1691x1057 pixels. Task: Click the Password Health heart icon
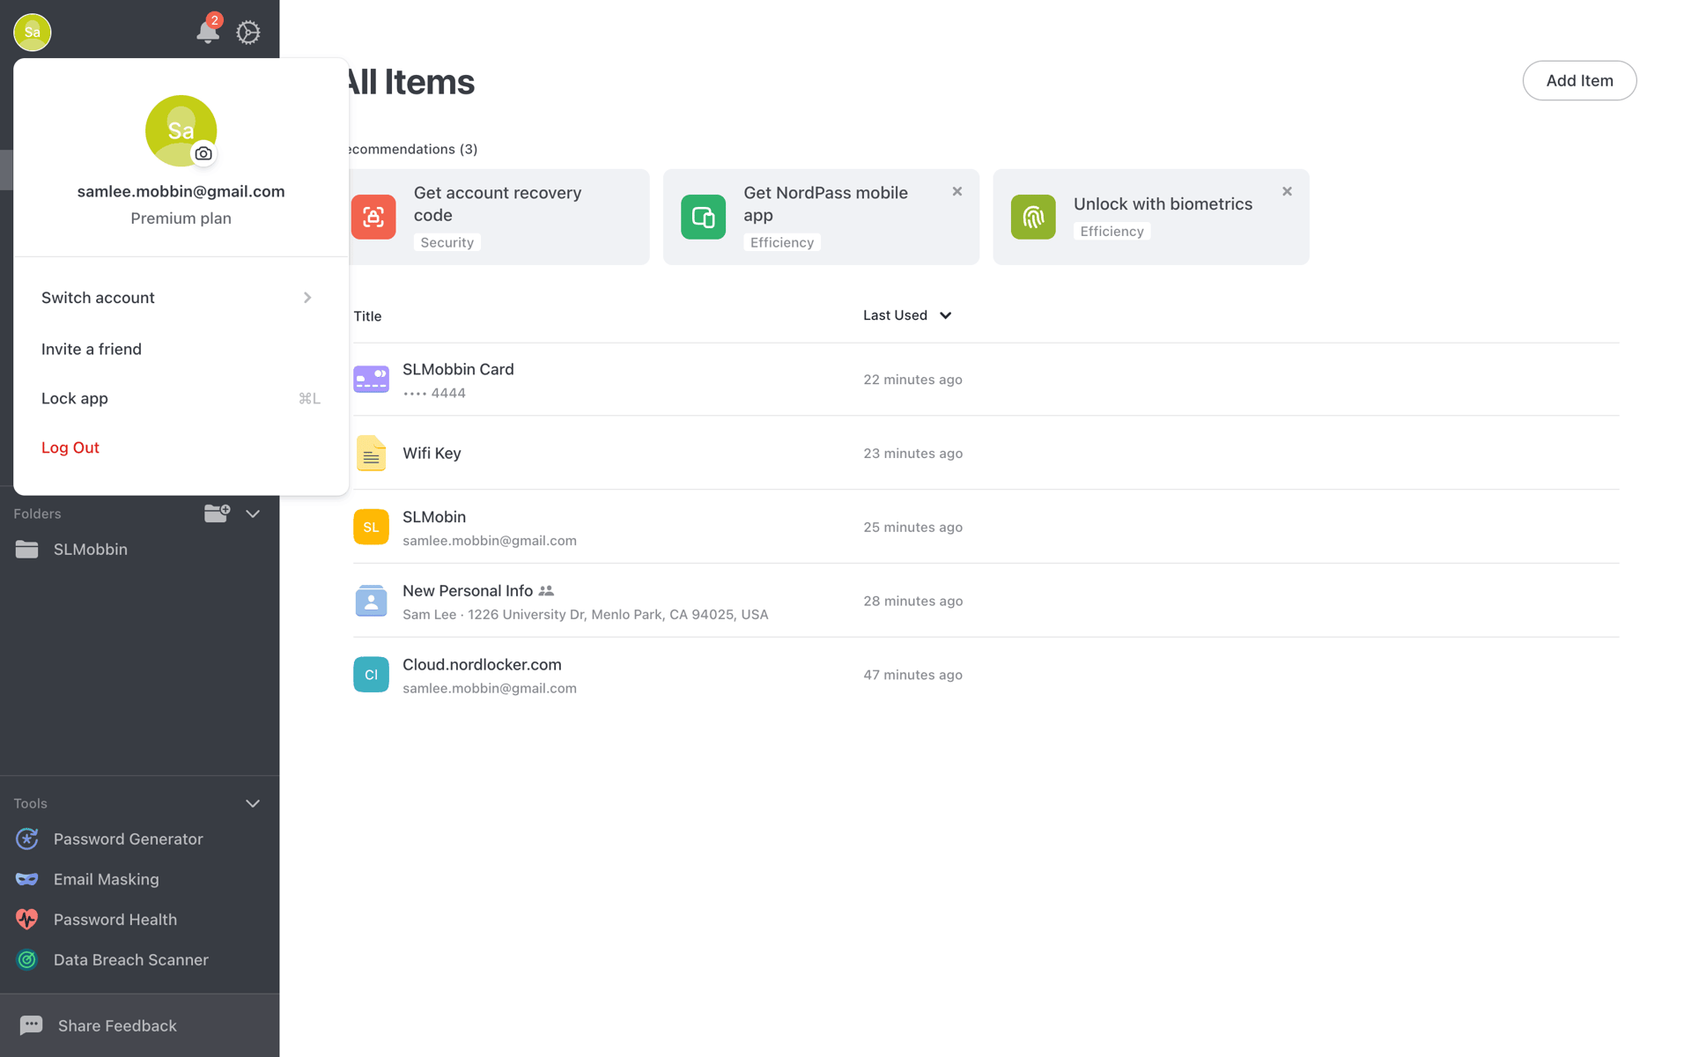(27, 920)
